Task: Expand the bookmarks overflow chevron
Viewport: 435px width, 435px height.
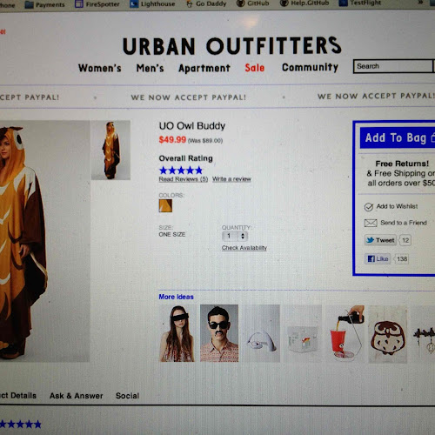Action: 420,3
